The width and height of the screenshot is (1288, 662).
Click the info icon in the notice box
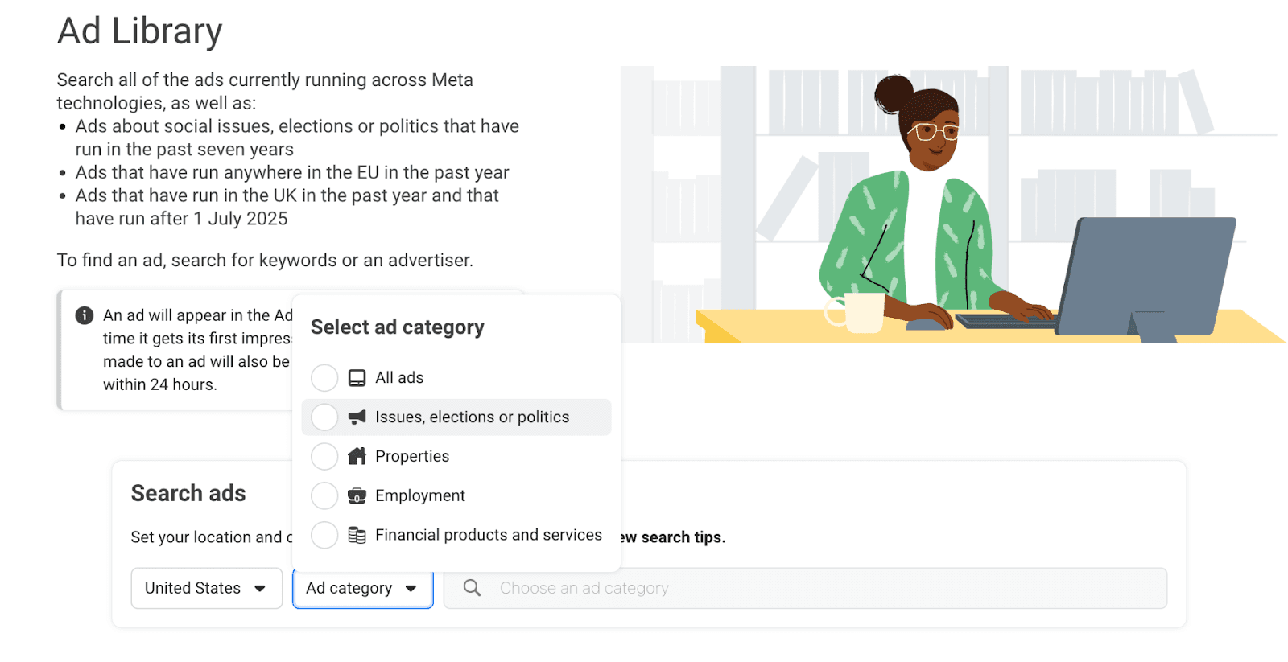tap(84, 315)
